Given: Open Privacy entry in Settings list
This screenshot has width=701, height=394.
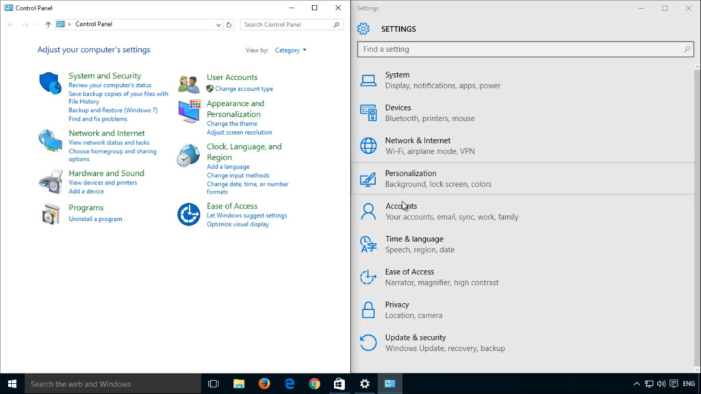Looking at the screenshot, I should point(523,310).
